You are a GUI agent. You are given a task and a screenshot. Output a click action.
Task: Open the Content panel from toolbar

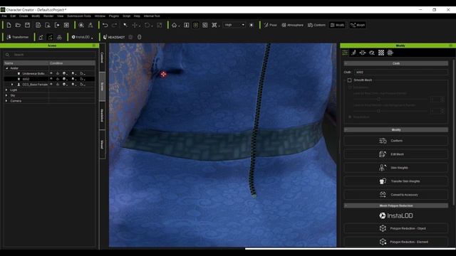pos(316,26)
